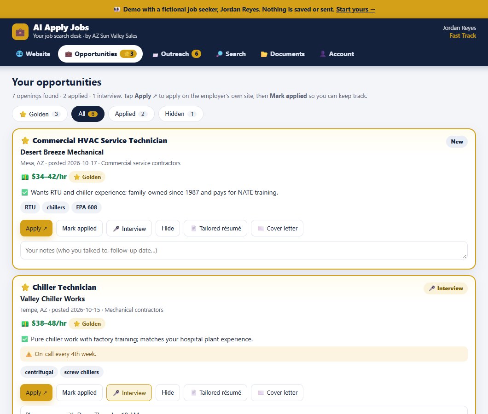Mark Valley Chiller Works job as applied
The height and width of the screenshot is (414, 488).
click(x=79, y=392)
